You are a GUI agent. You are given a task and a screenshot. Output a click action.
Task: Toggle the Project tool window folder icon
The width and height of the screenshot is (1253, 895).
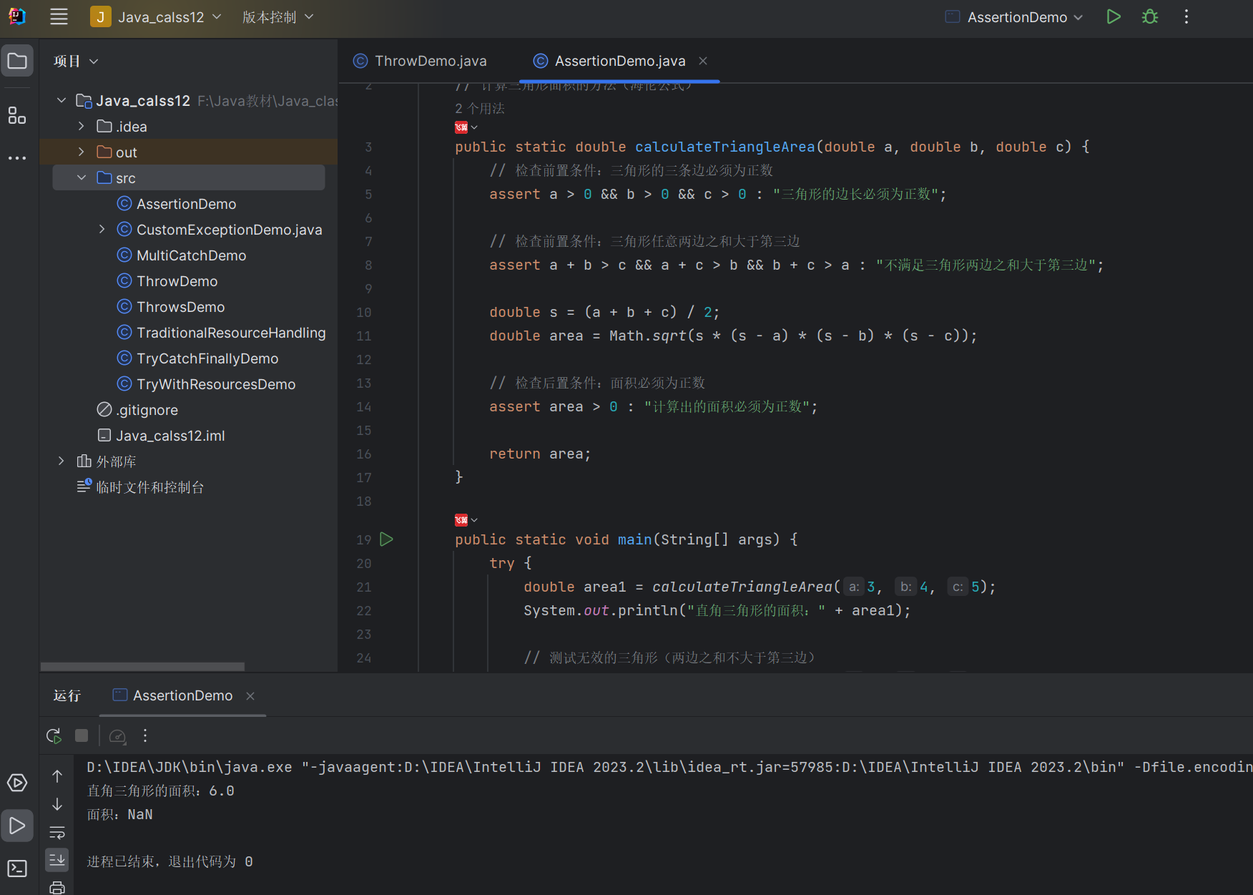point(17,61)
